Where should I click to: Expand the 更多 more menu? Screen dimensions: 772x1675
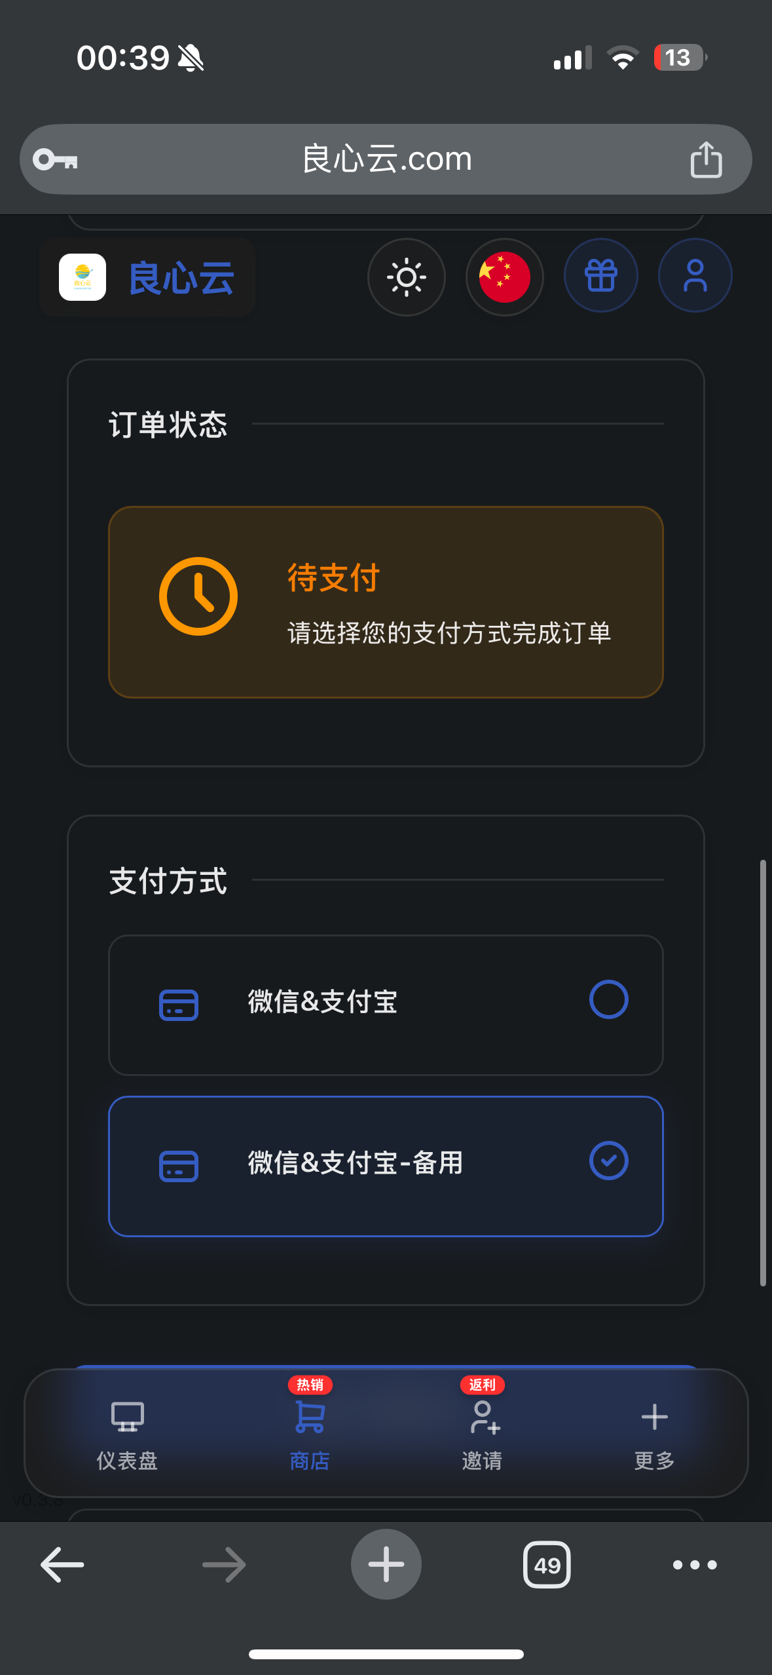pyautogui.click(x=654, y=1433)
